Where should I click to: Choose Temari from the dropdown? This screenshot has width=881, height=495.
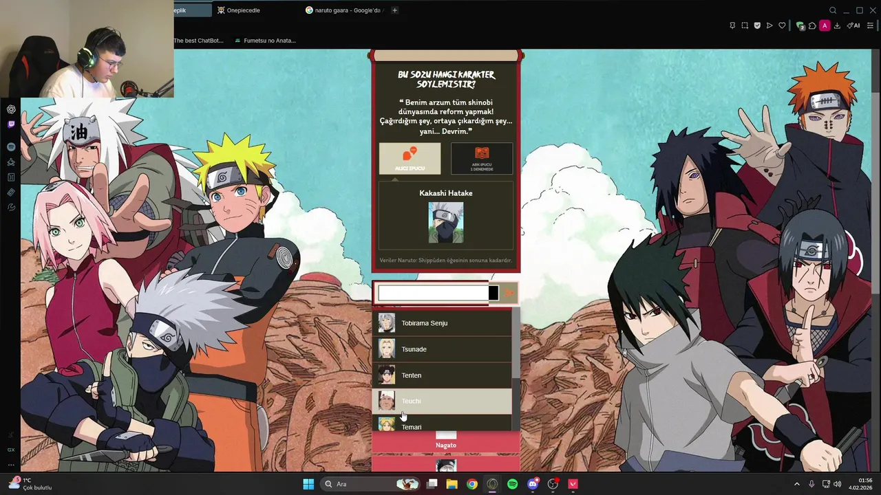tap(442, 424)
